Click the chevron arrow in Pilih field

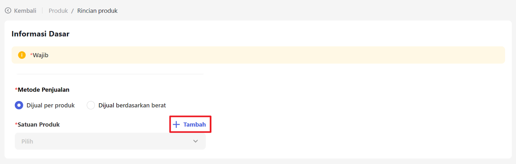[x=195, y=141]
